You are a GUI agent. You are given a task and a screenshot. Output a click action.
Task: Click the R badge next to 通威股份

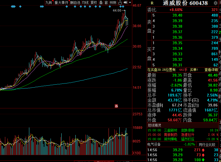[152, 3]
